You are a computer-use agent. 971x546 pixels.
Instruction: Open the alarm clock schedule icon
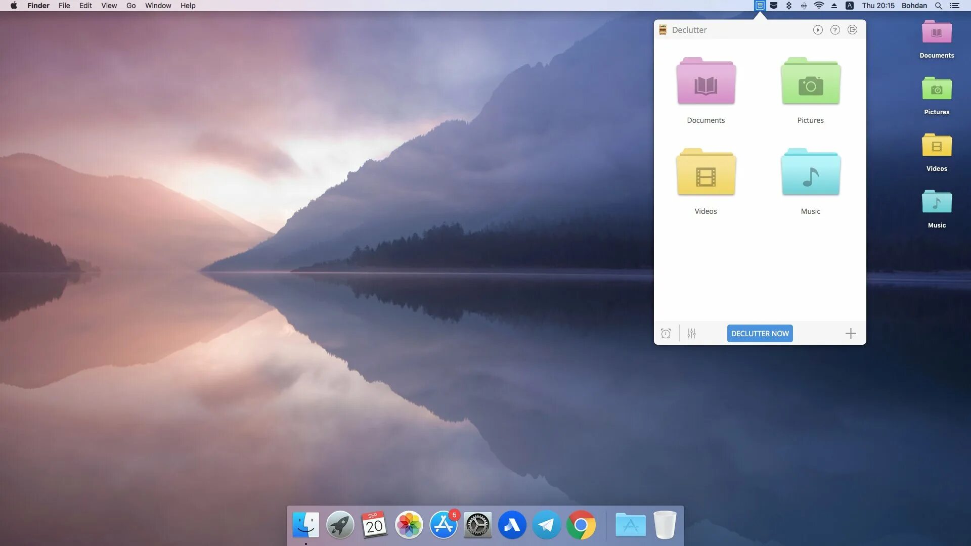(x=666, y=334)
